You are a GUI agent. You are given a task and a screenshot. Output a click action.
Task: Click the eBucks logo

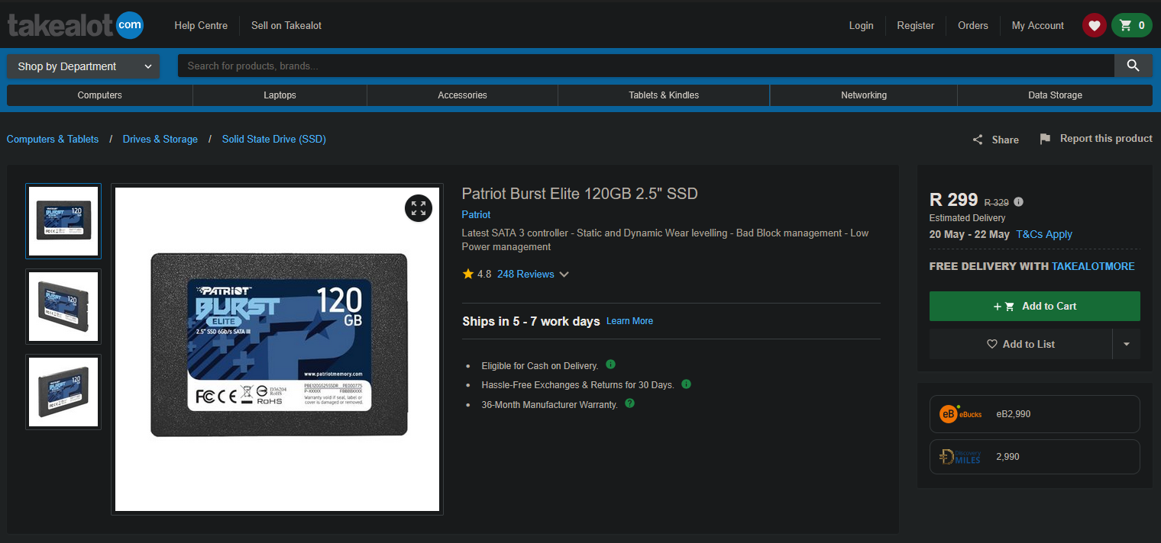coord(961,414)
